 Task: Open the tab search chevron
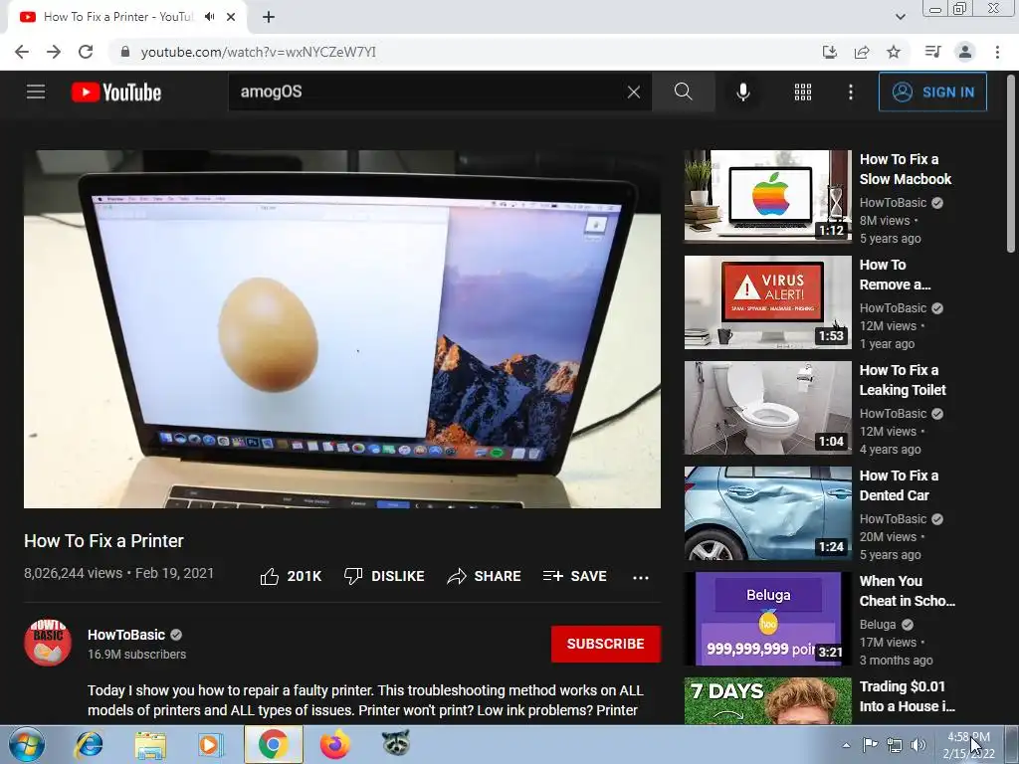(900, 17)
